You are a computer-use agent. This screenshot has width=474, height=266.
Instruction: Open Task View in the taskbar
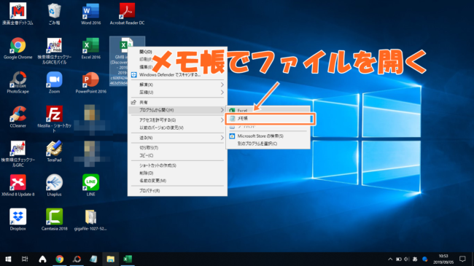click(25, 259)
